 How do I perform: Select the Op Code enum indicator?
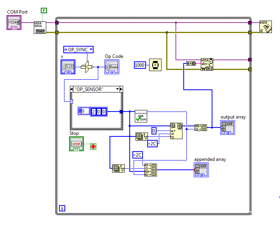pos(112,67)
